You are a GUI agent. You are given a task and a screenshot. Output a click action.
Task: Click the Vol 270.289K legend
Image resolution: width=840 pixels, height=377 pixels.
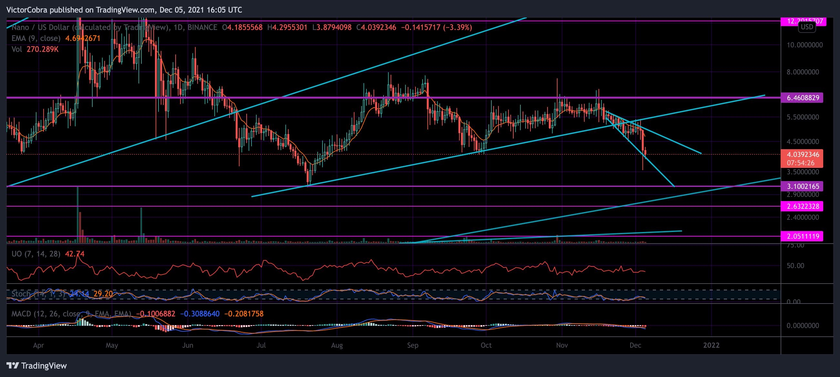point(35,49)
